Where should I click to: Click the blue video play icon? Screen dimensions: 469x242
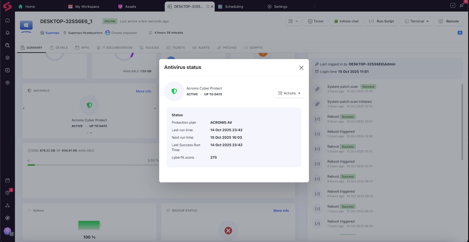click(x=460, y=33)
